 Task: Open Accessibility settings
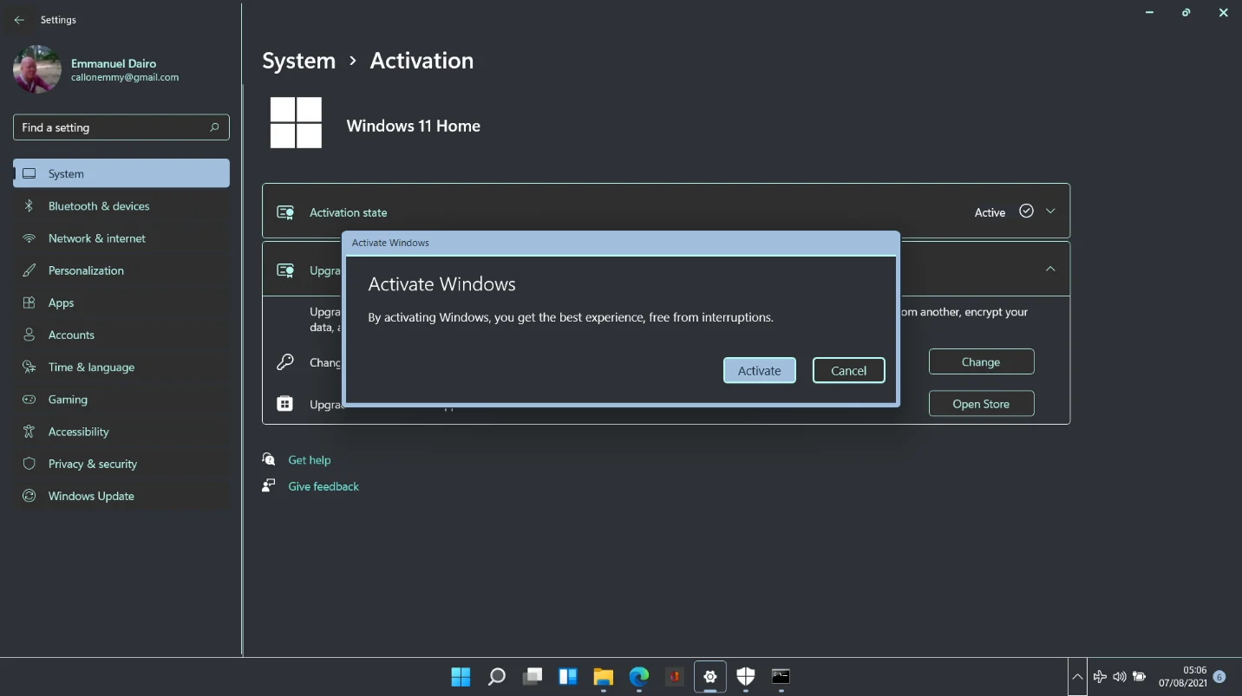click(121, 432)
